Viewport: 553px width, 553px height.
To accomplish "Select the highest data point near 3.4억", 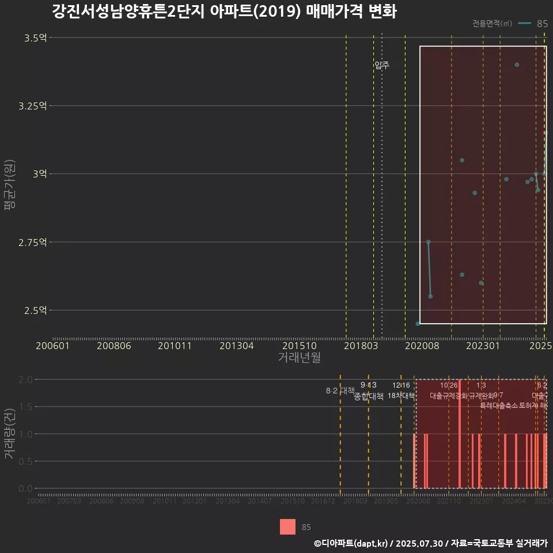I will [x=517, y=65].
